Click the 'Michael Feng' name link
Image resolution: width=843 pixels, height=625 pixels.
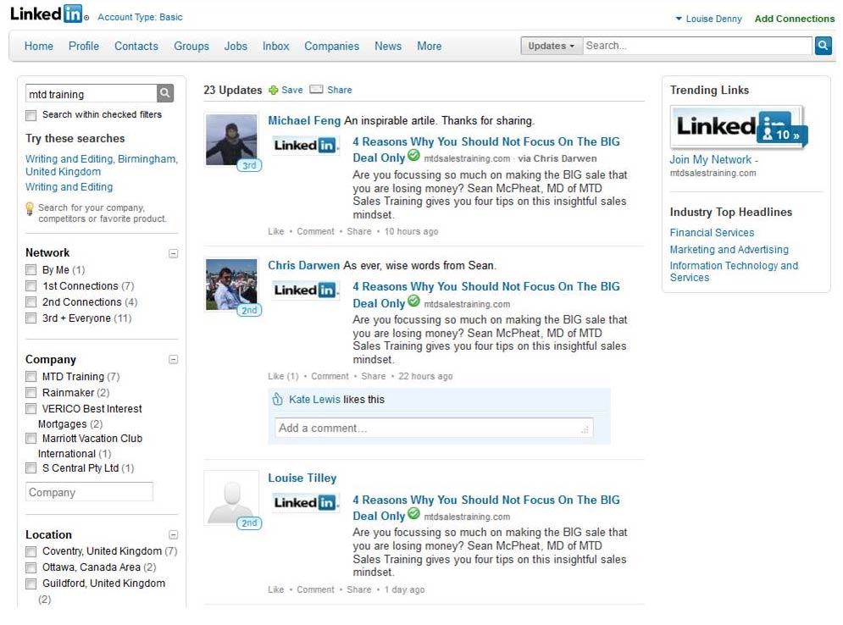pyautogui.click(x=304, y=121)
